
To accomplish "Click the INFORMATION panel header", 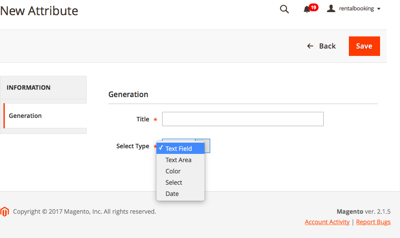I will [x=43, y=88].
